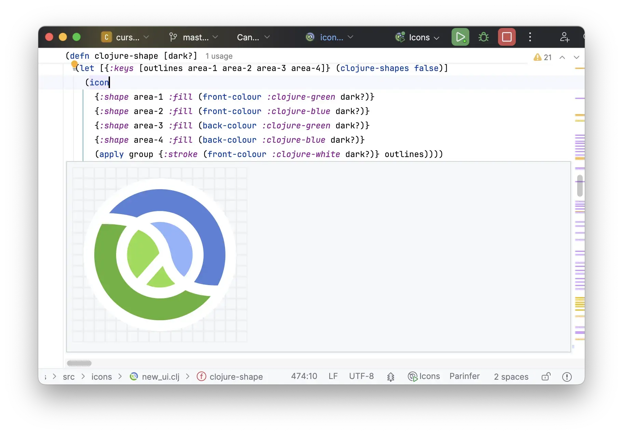Screen dimensions: 623x435
Task: Select the src breadcrumb
Action: coord(69,377)
